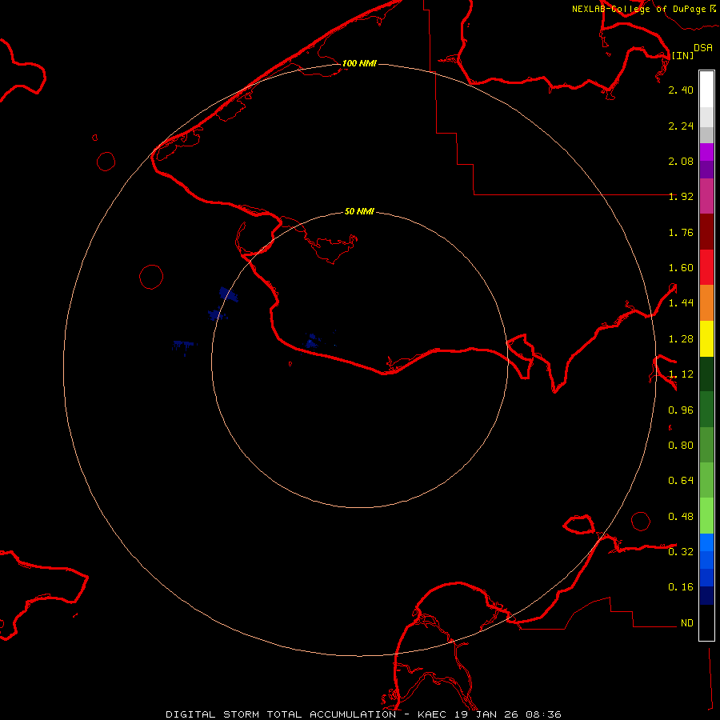Pick the bright red 1.60 legend color
The height and width of the screenshot is (720, 720).
(x=706, y=267)
